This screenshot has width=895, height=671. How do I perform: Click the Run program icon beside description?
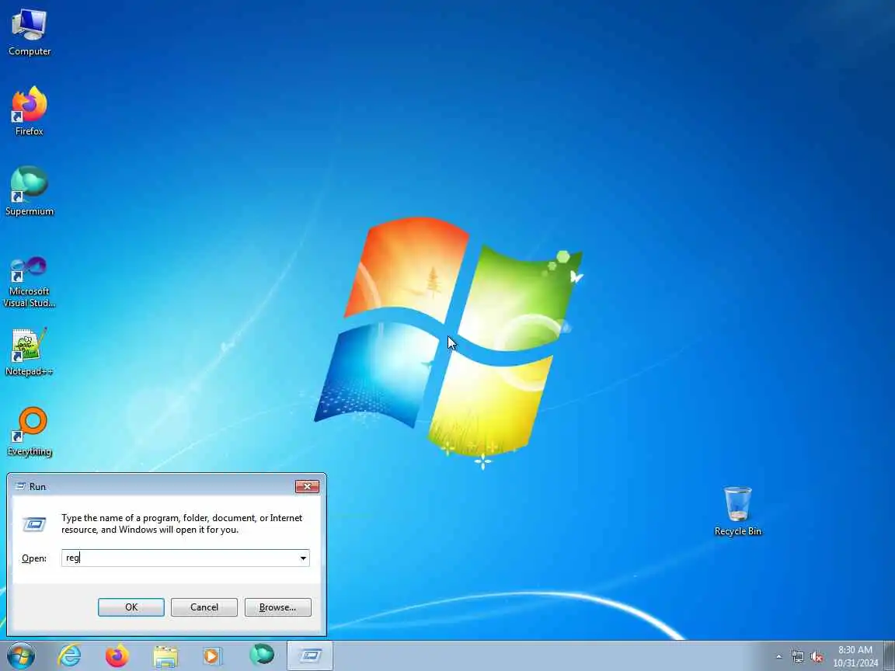34,523
